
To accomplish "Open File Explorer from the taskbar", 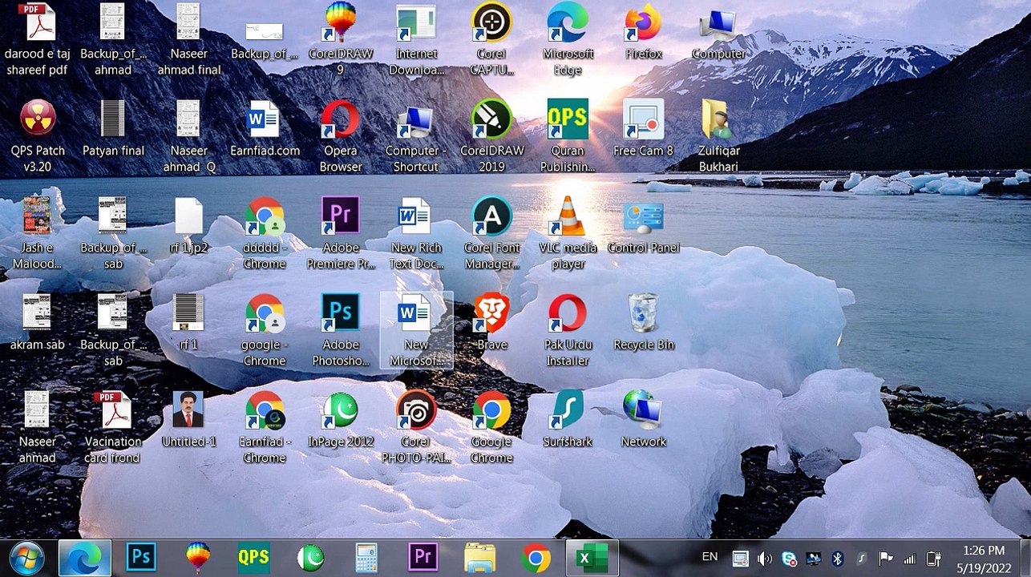I will pyautogui.click(x=479, y=558).
